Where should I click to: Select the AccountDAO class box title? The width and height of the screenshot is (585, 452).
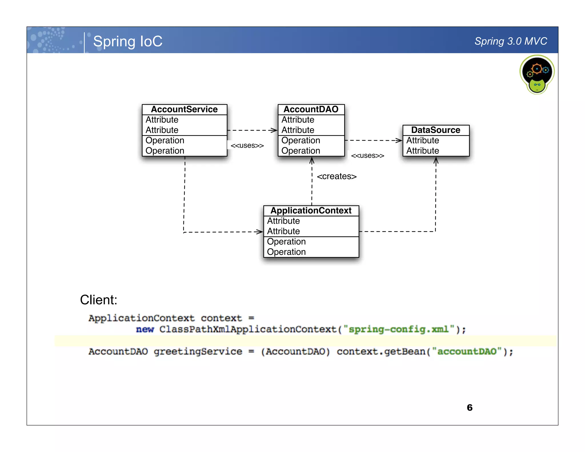tap(311, 109)
